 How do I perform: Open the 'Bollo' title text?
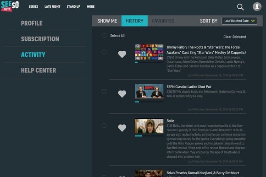coord(170,121)
